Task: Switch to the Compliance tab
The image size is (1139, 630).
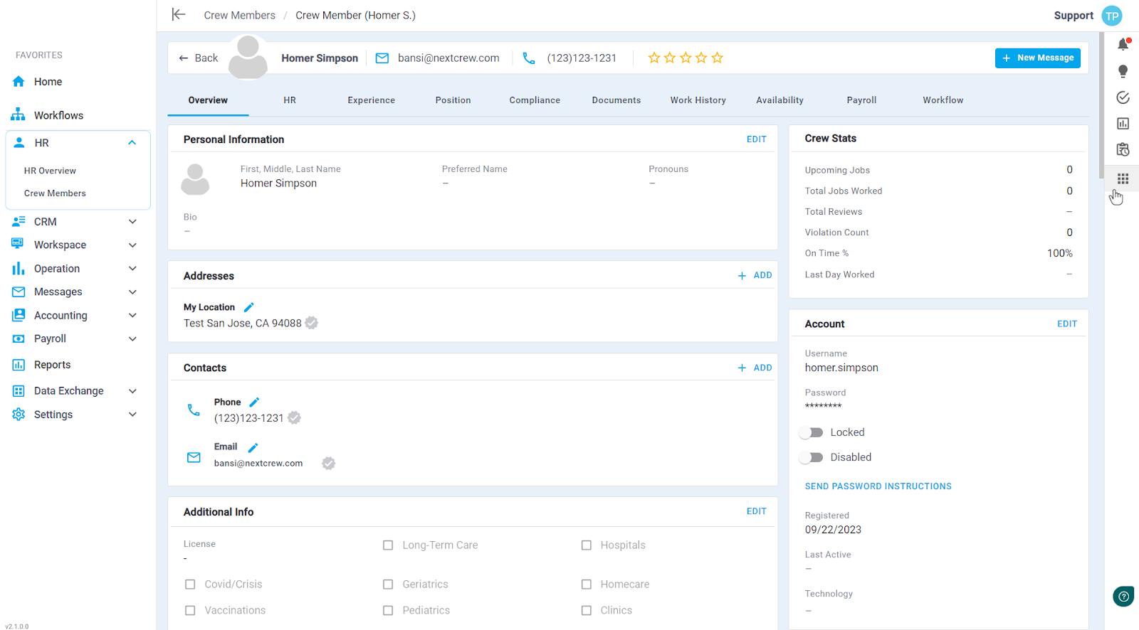Action: click(x=535, y=100)
